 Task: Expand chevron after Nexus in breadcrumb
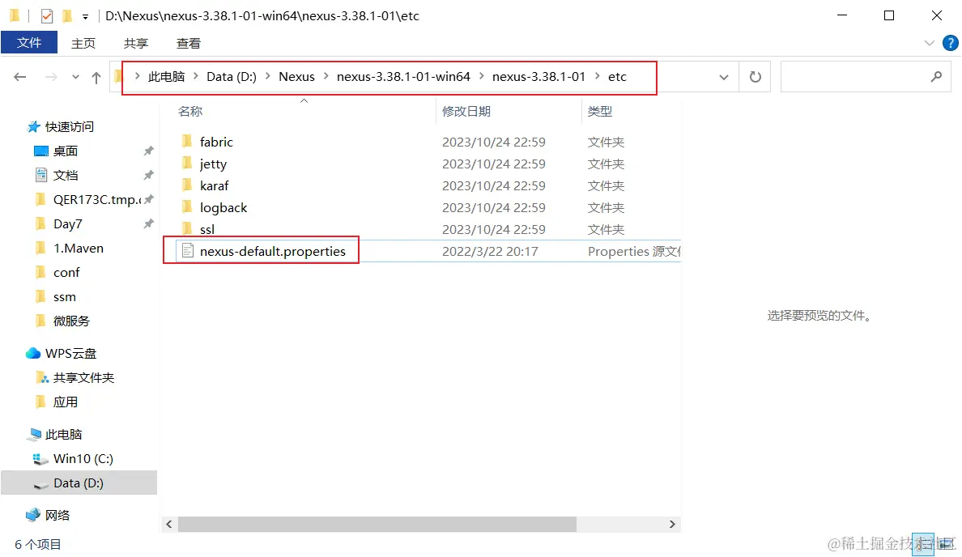click(x=326, y=76)
